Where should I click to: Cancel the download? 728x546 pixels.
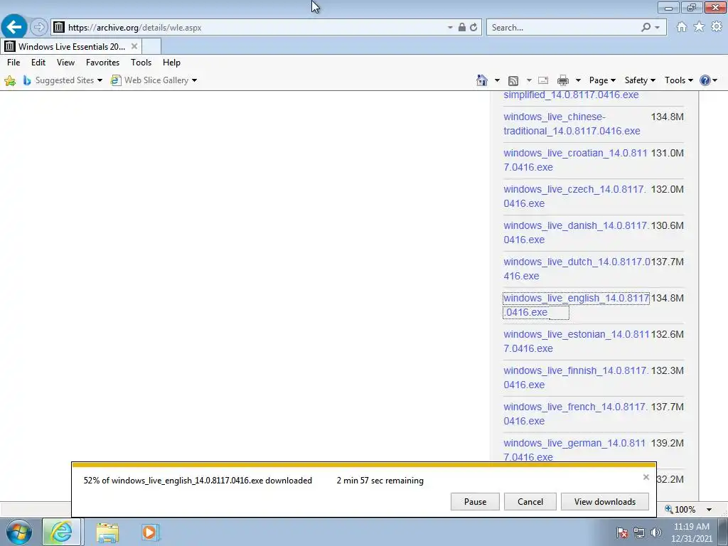(x=530, y=501)
